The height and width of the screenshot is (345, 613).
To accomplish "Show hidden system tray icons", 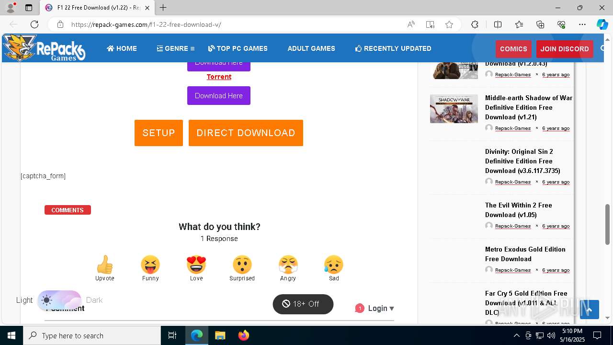I will click(x=516, y=335).
